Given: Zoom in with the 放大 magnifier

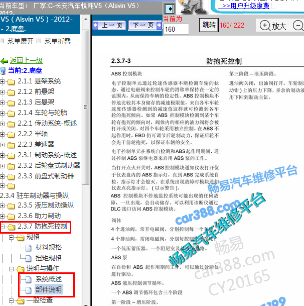Looking at the screenshot, I should 273,26.
